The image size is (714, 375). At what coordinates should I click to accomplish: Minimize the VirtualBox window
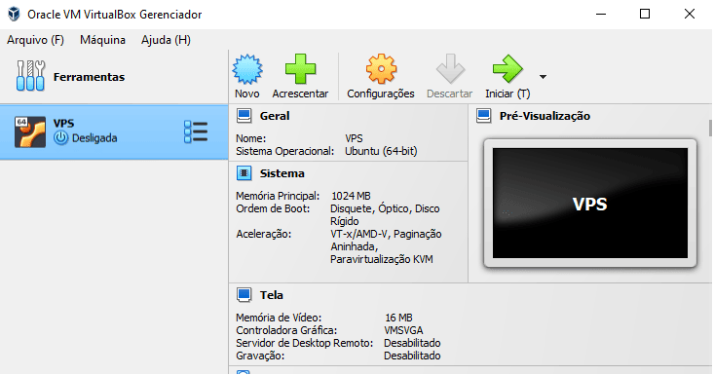[x=601, y=14]
